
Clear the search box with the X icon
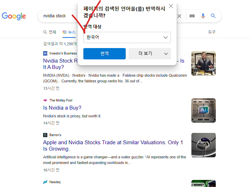pyautogui.click(x=179, y=16)
